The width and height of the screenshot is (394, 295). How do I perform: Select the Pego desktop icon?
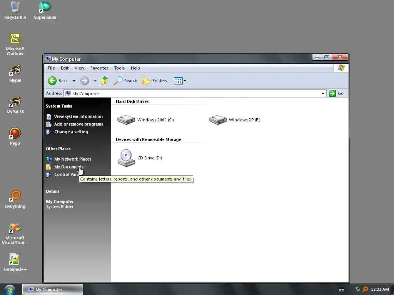click(x=15, y=136)
